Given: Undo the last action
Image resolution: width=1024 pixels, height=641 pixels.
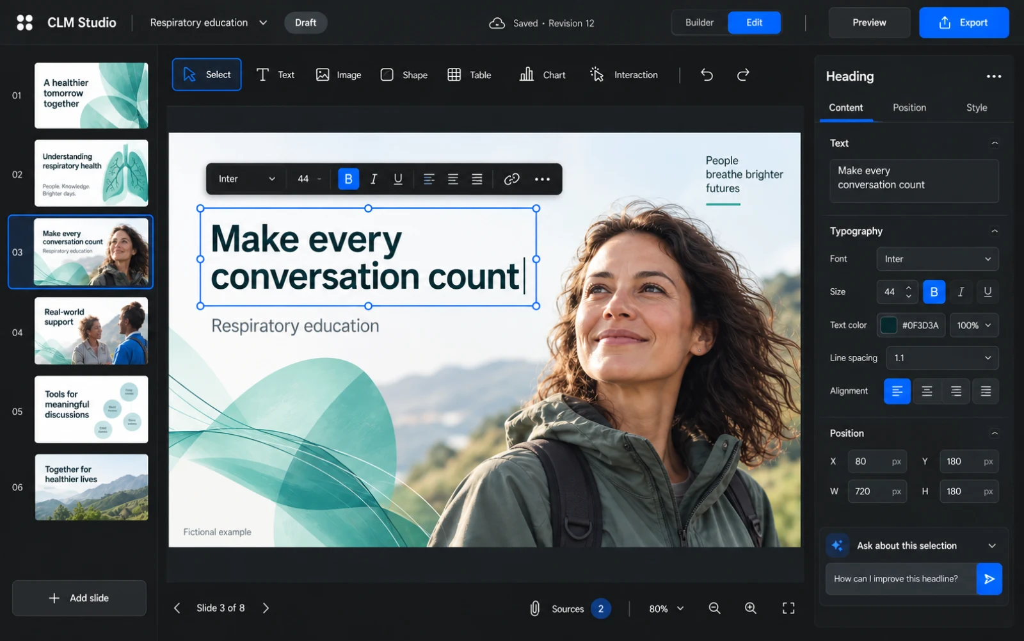Looking at the screenshot, I should click(707, 75).
